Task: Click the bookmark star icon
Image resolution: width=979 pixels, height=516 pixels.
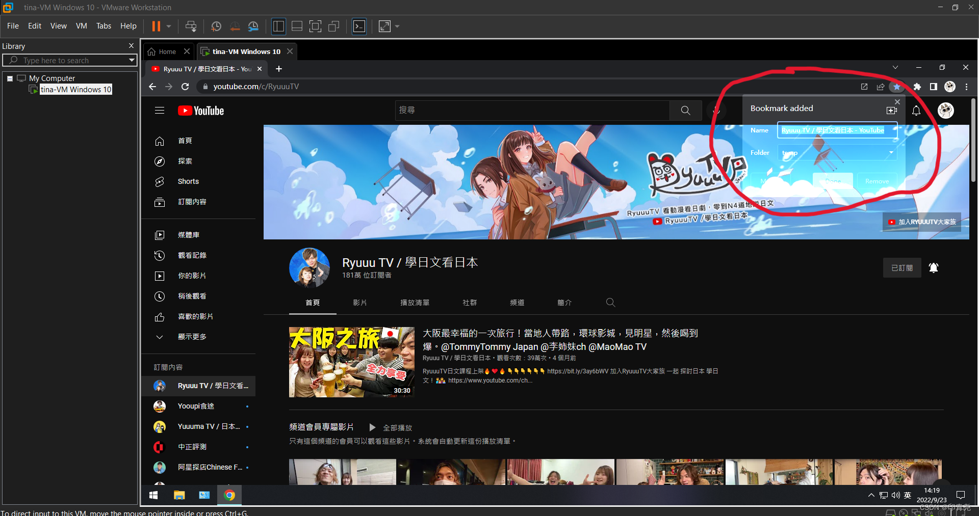Action: pyautogui.click(x=897, y=87)
